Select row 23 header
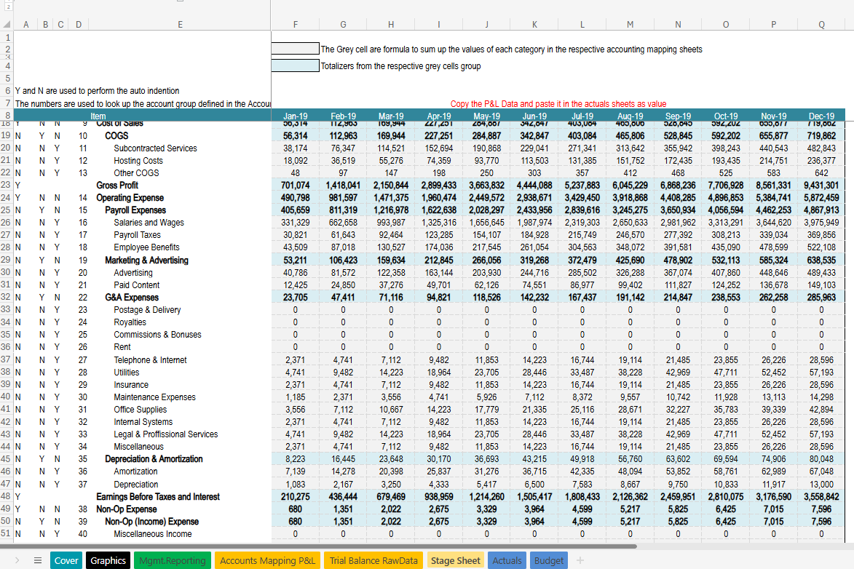Viewport: 854px width, 569px height. 6,185
